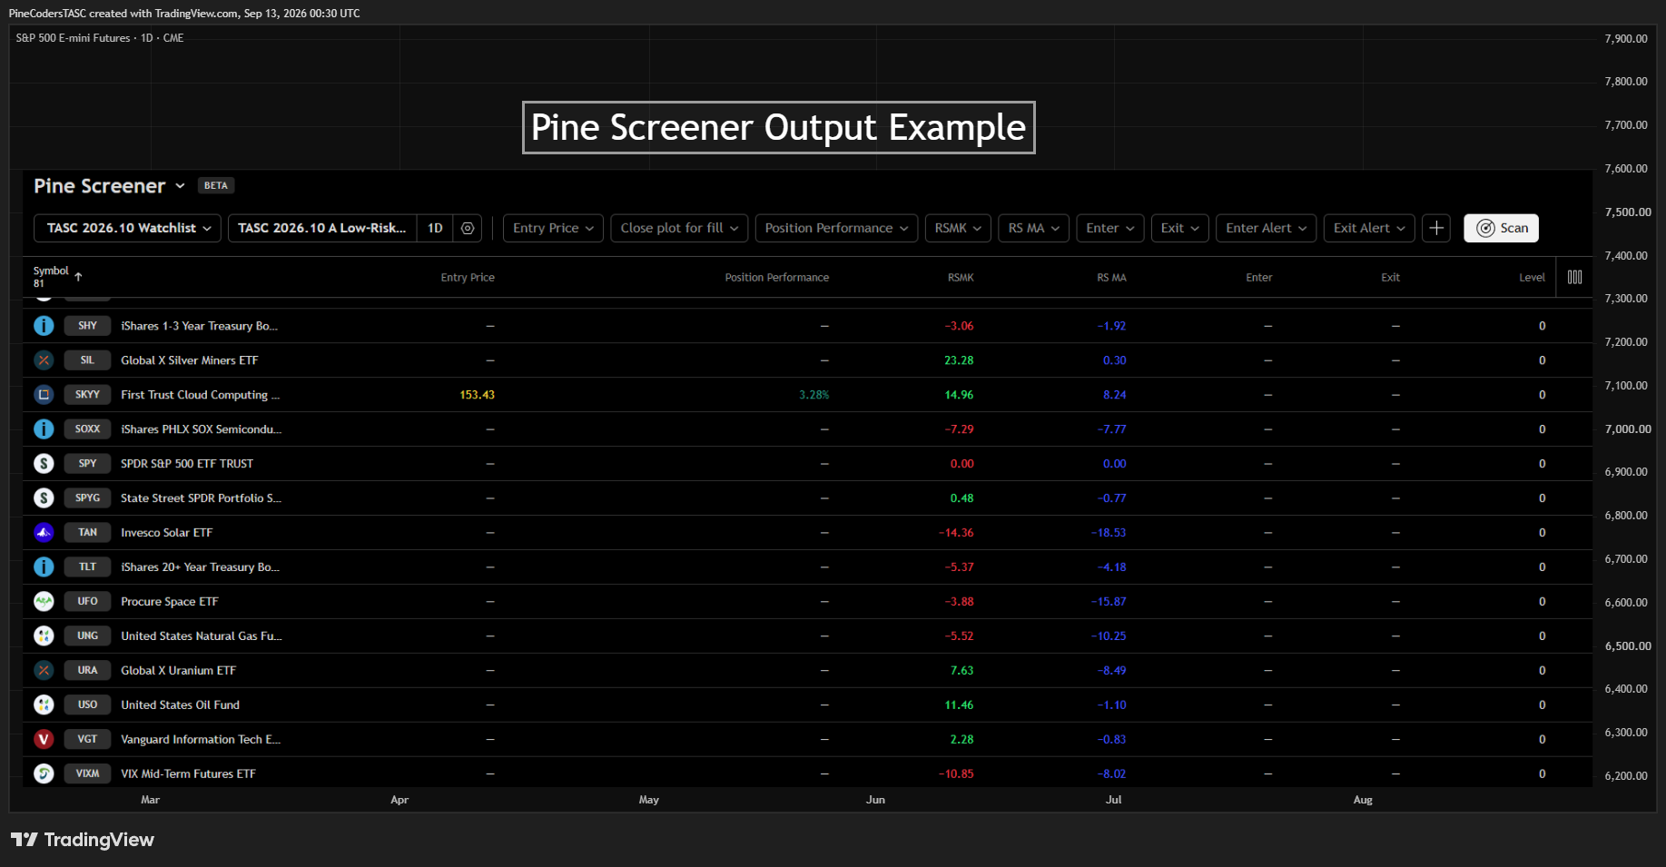Expand the RSMK filter dropdown
1666x867 pixels.
coord(958,228)
